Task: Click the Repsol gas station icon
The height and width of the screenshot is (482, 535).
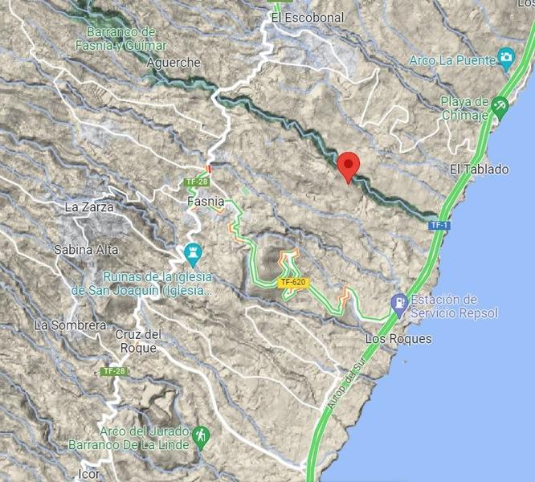Action: point(399,304)
